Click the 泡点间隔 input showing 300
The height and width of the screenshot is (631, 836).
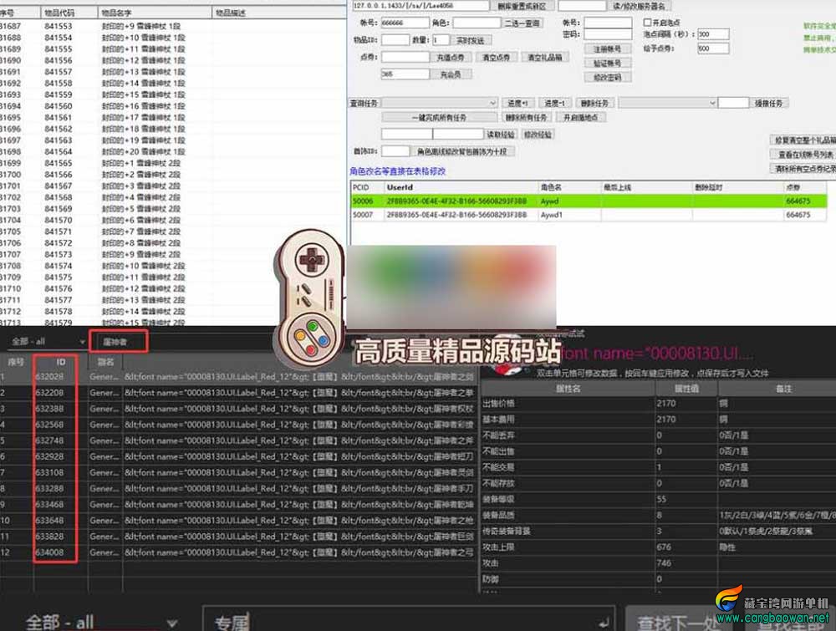pos(713,34)
